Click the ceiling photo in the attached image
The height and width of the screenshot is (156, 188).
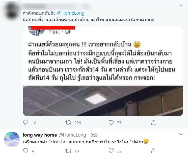tap(103, 101)
